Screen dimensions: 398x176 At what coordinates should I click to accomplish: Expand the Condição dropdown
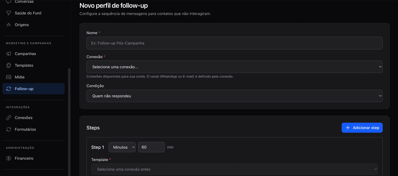point(234,96)
